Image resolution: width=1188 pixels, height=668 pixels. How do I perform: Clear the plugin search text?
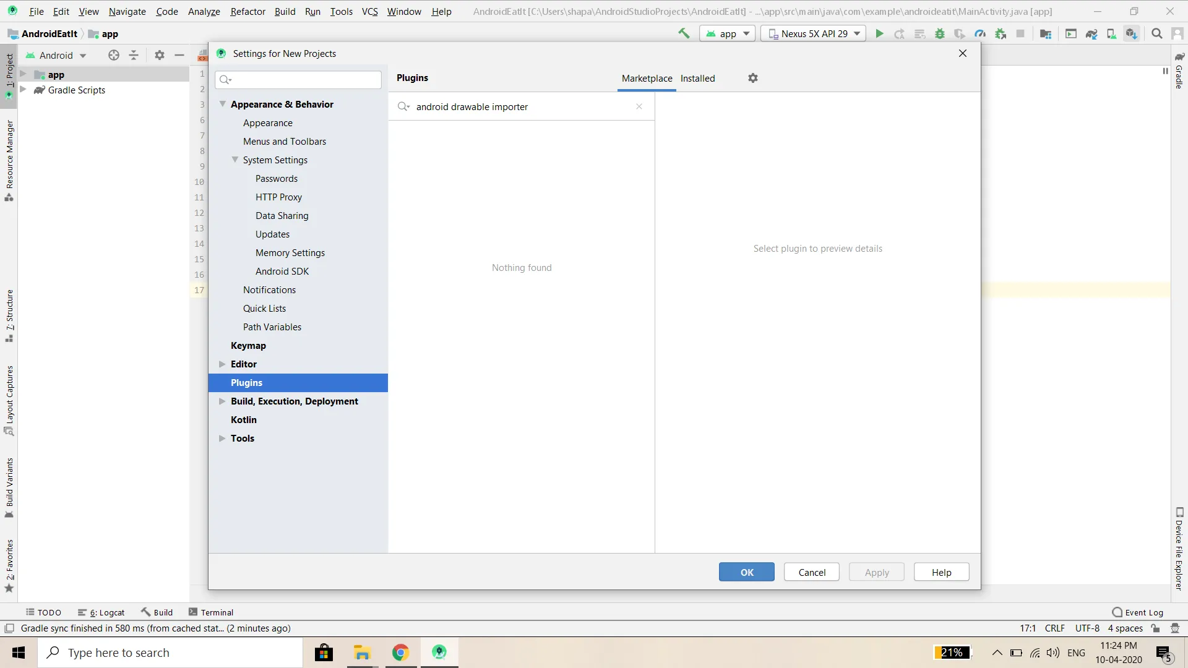(x=639, y=106)
